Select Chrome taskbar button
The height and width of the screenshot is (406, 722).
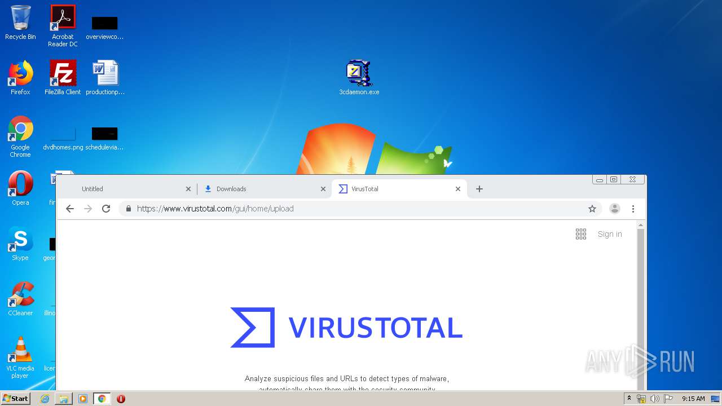tap(102, 399)
